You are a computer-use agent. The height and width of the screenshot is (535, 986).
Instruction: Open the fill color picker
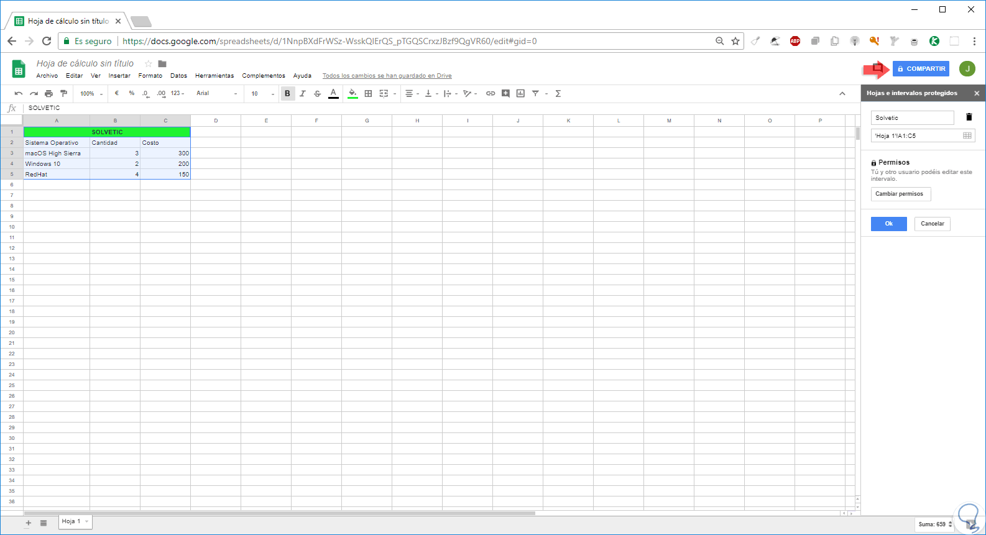point(352,94)
